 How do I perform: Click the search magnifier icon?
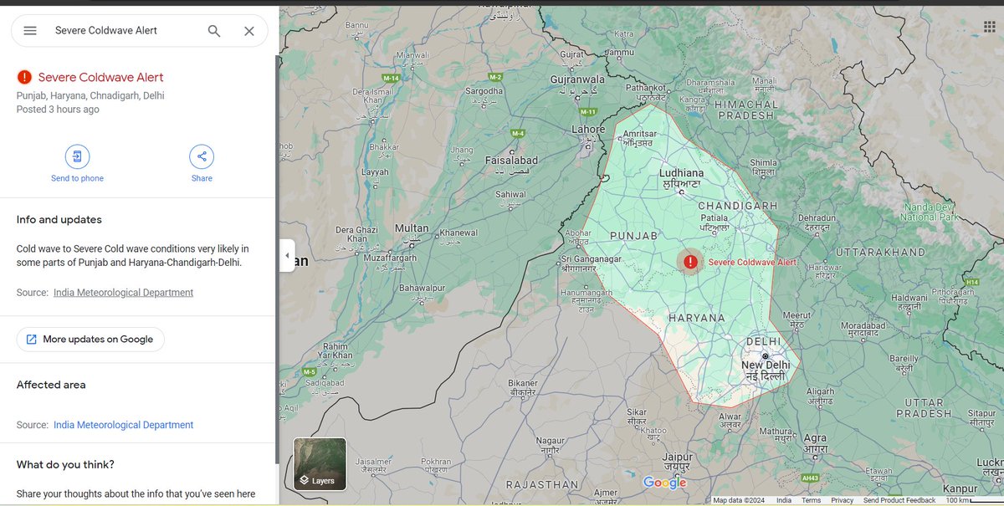pyautogui.click(x=214, y=31)
